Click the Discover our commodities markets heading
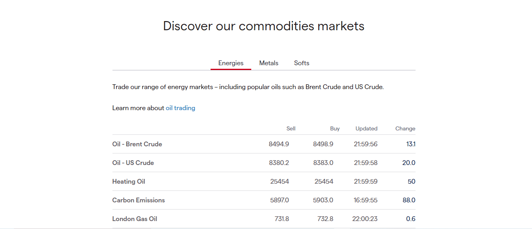This screenshot has width=532, height=229. pyautogui.click(x=264, y=26)
